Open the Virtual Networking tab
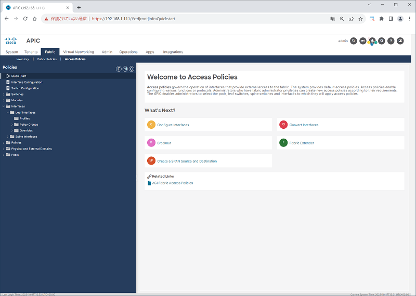 pos(79,52)
